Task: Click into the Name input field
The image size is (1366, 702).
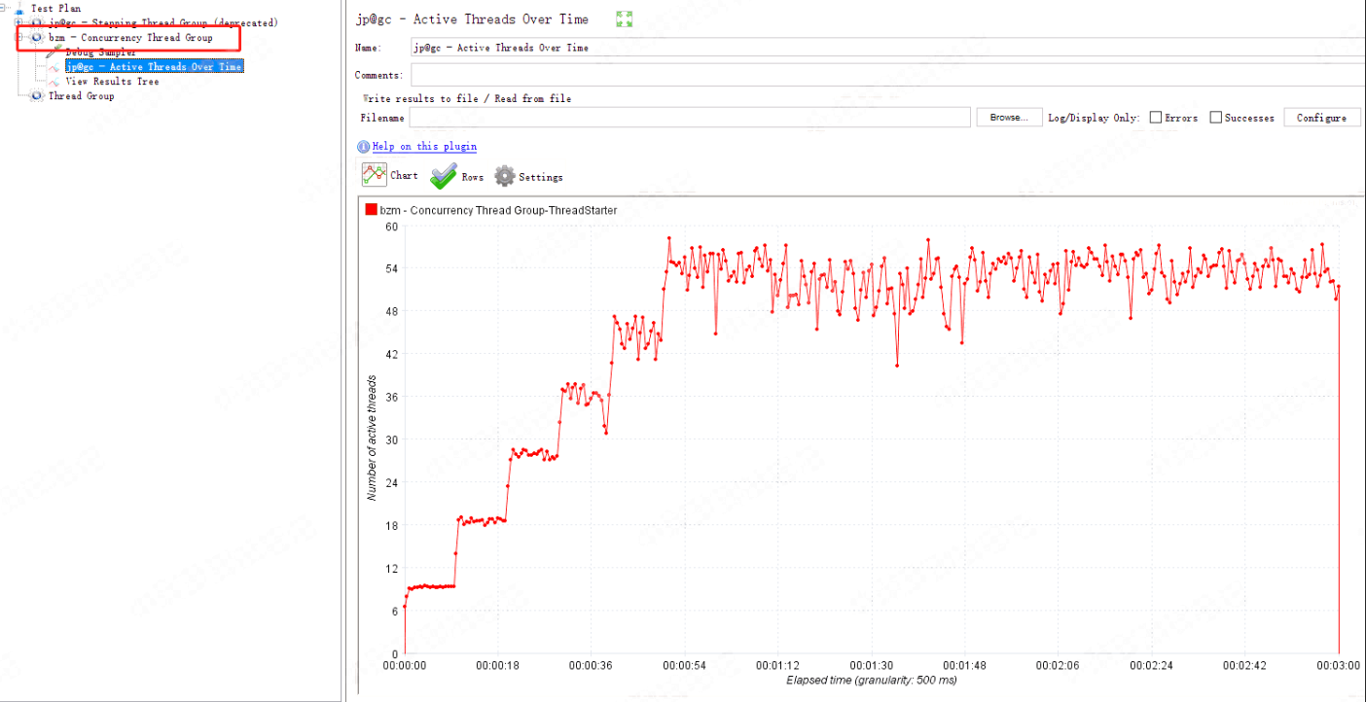Action: coord(887,47)
